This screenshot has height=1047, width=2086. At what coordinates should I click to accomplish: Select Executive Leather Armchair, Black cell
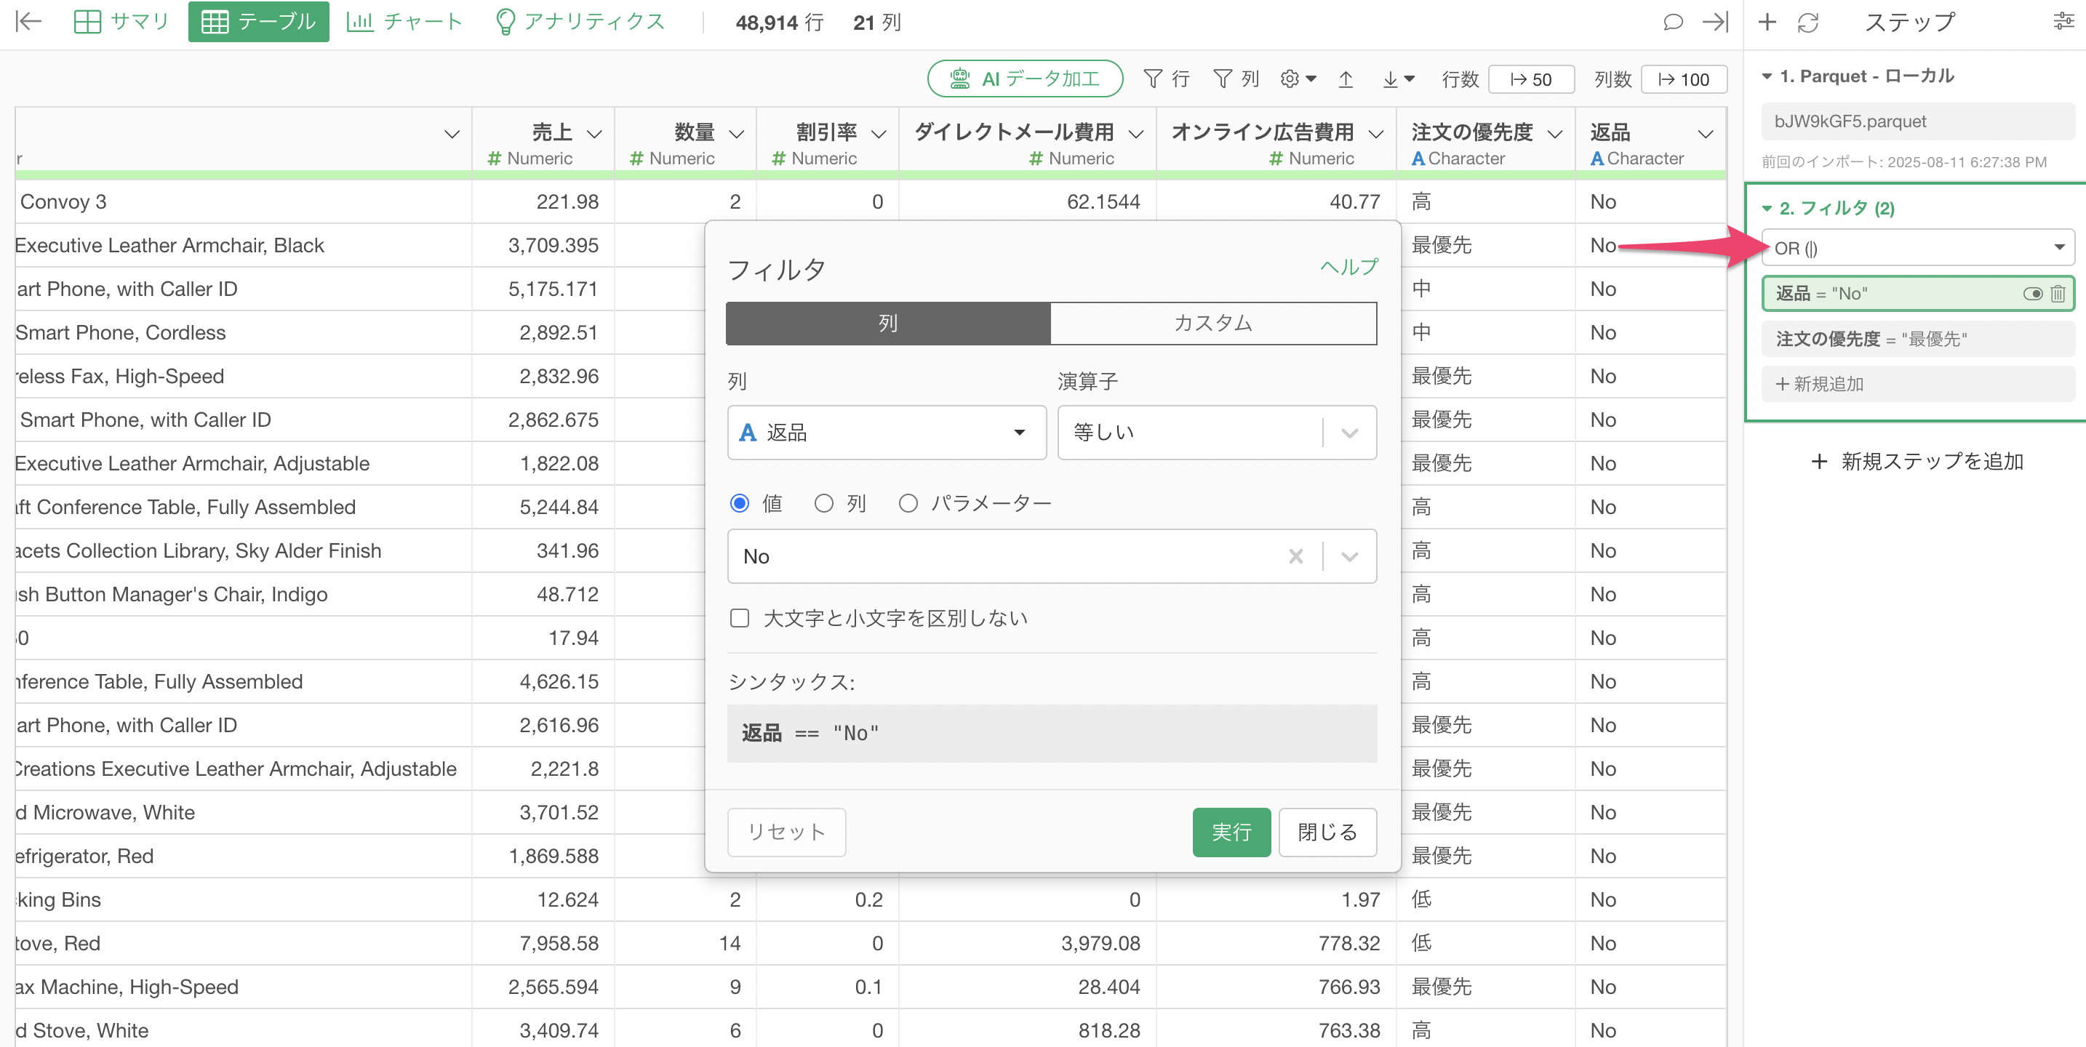point(243,245)
